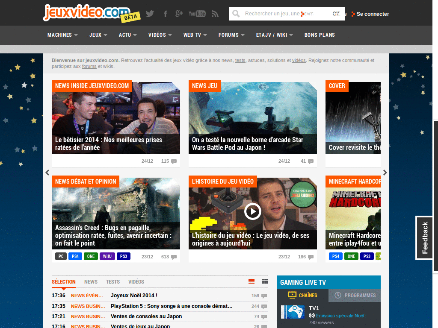Open Star Wars Battle Pod article thumbnail

(252, 118)
